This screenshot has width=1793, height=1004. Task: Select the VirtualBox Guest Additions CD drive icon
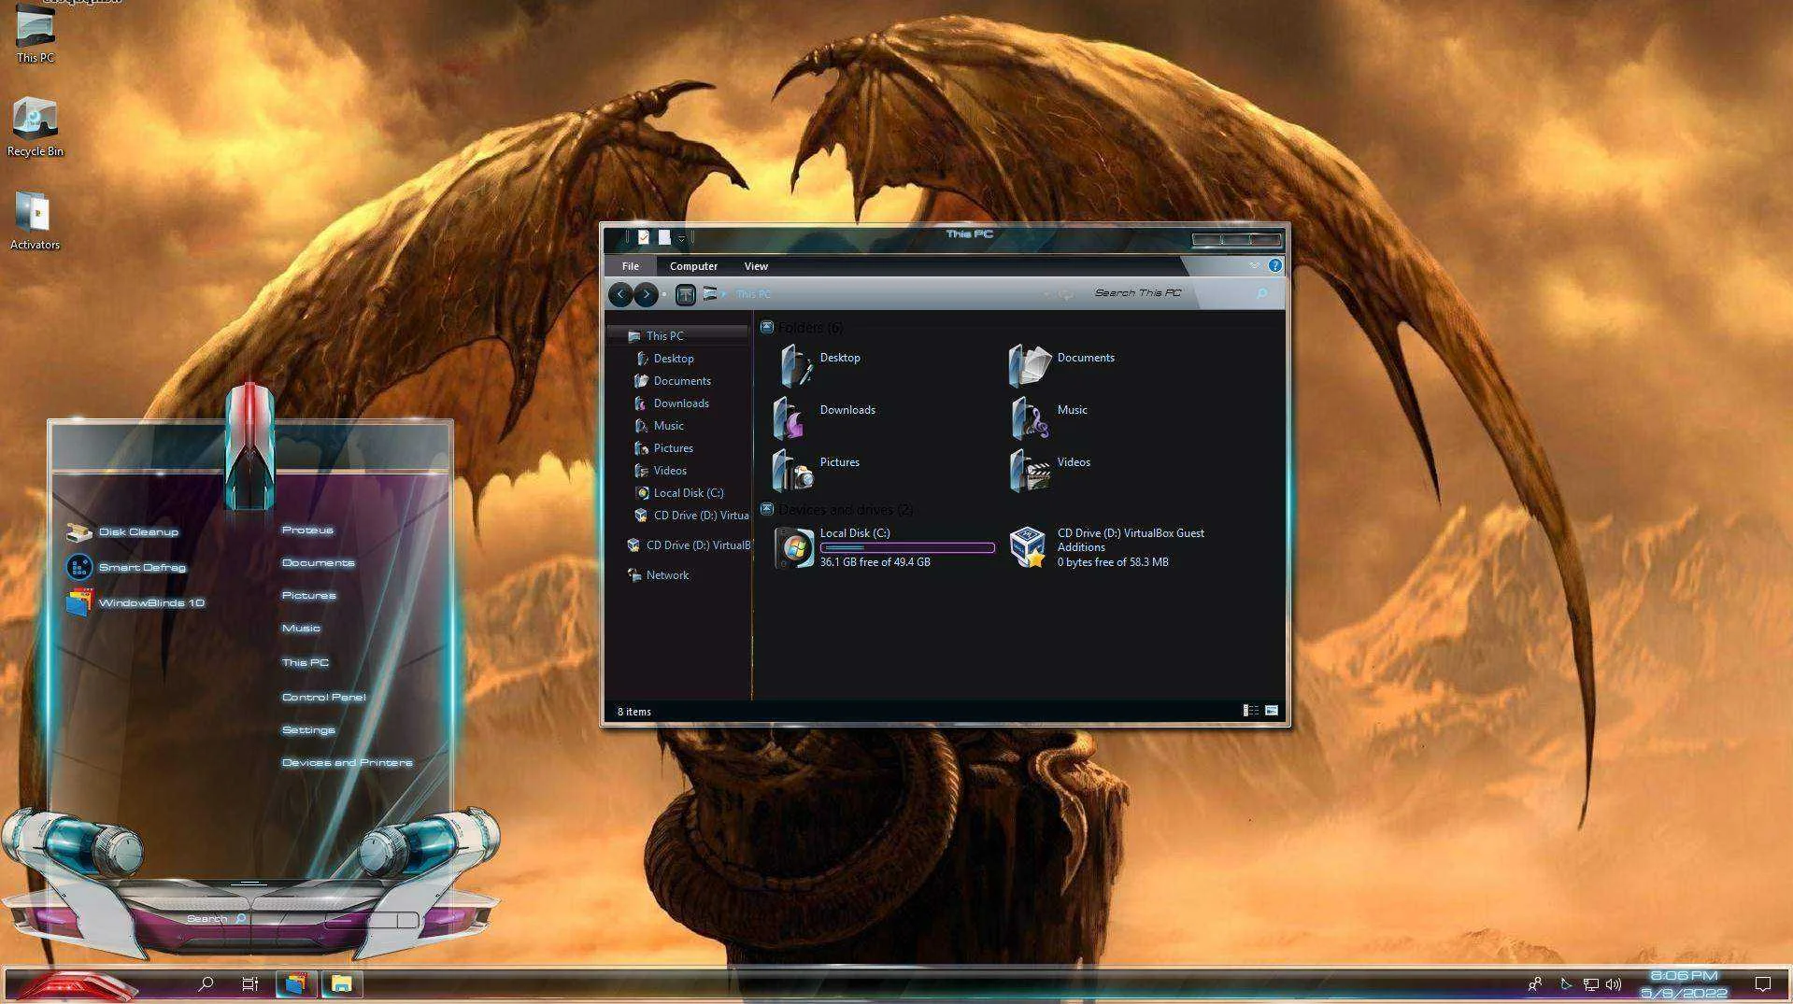pyautogui.click(x=1028, y=547)
